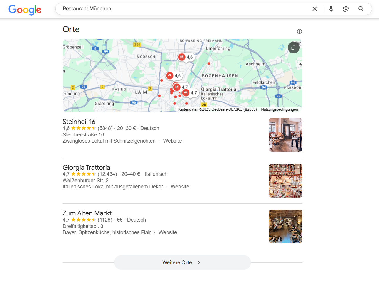
Task: Clear the search box text
Action: [x=315, y=9]
